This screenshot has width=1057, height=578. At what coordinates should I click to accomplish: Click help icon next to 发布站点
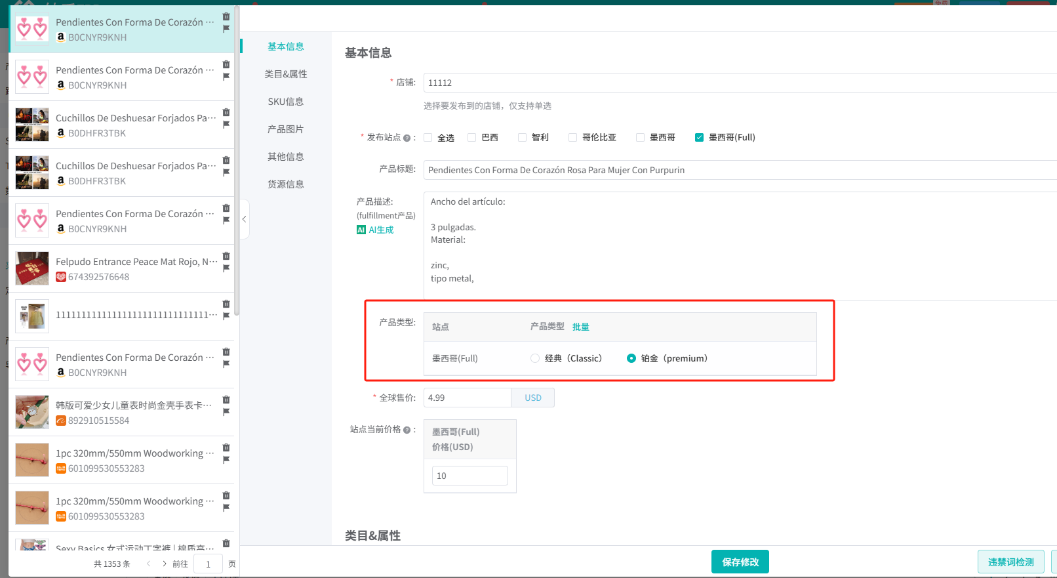[407, 138]
